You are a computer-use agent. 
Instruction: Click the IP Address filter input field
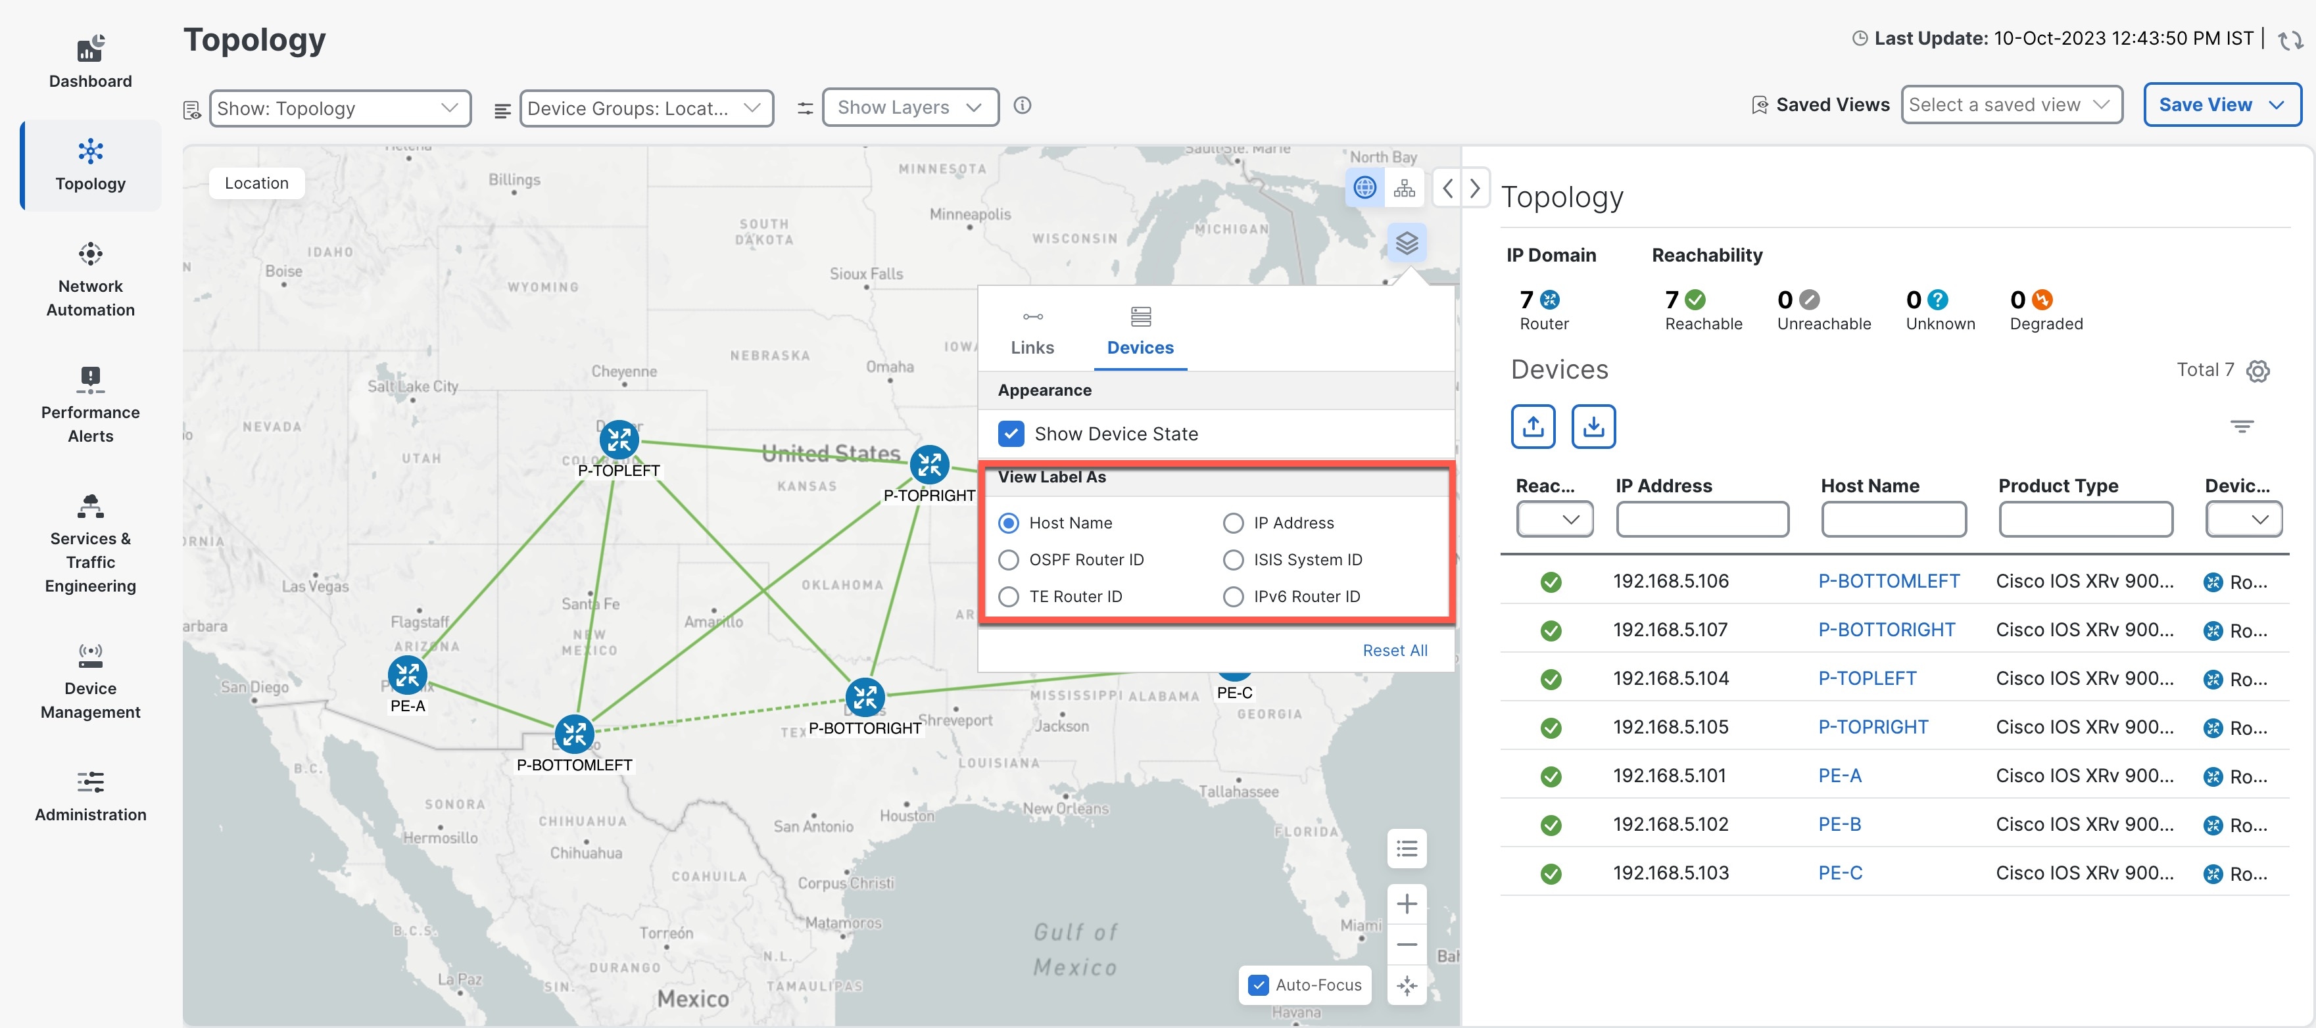pyautogui.click(x=1702, y=519)
